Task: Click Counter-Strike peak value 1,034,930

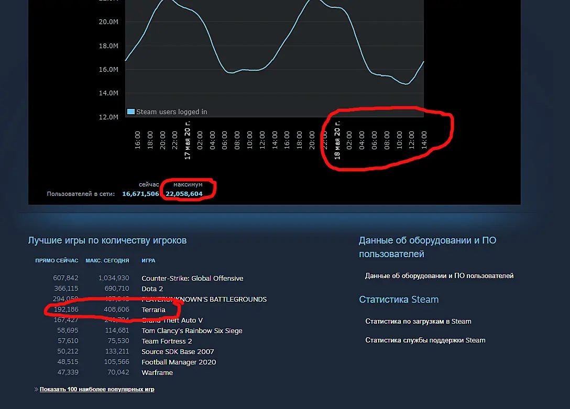Action: pyautogui.click(x=113, y=278)
